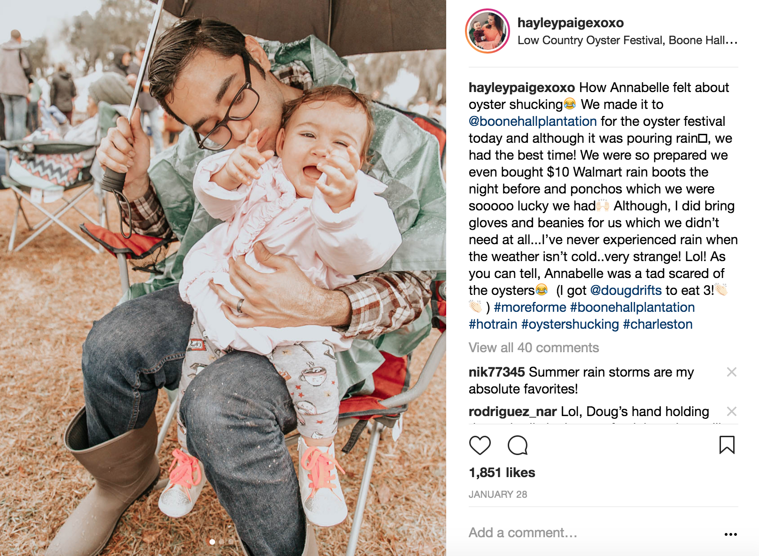Expand View all 40 comments
The image size is (759, 556).
pos(534,347)
